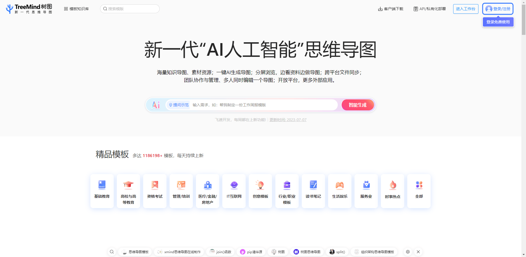Open the 资格考试 templates category
526x257 pixels.
154,191
